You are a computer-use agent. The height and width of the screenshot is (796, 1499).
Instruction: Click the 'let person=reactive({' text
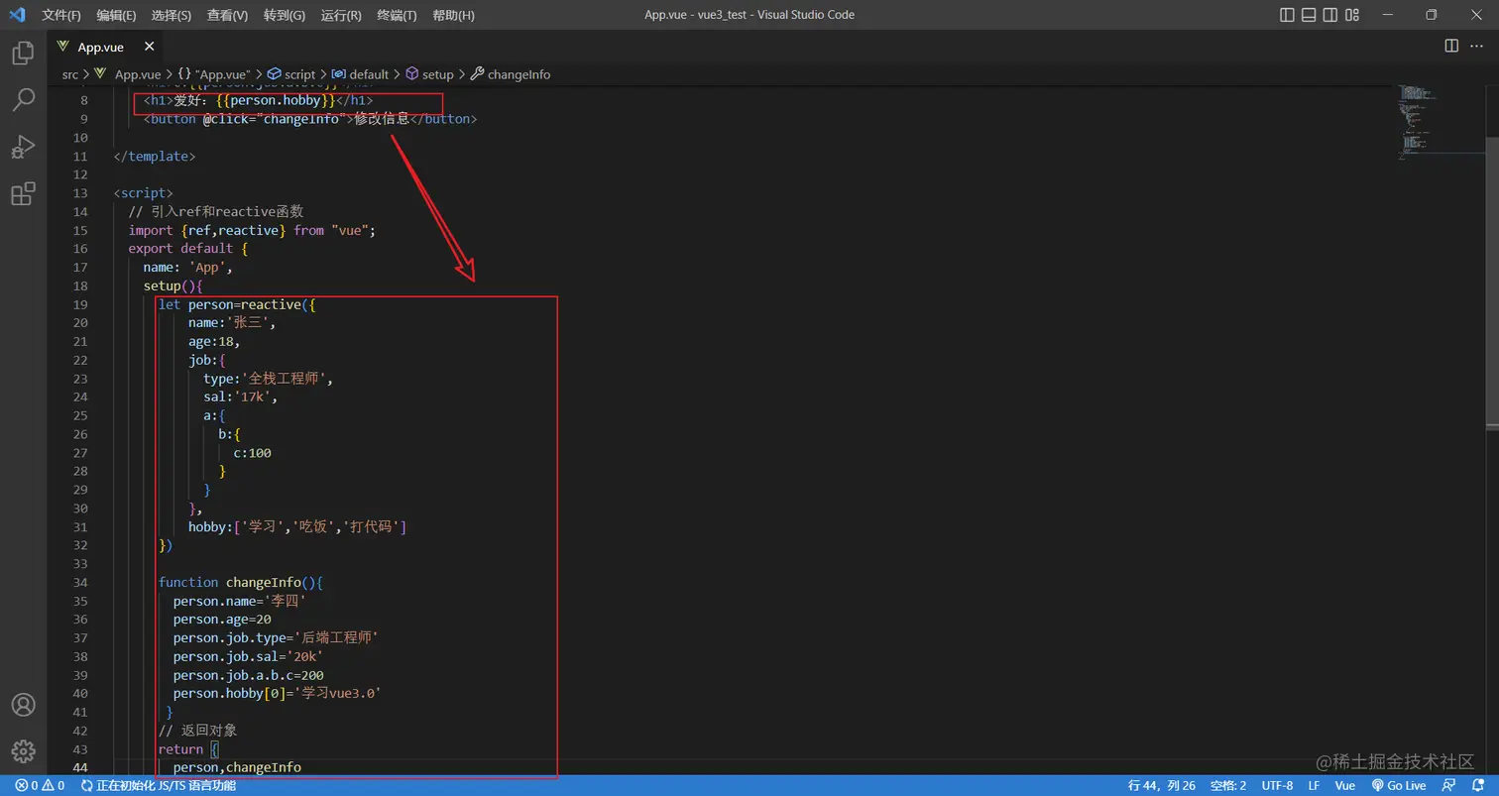(237, 304)
